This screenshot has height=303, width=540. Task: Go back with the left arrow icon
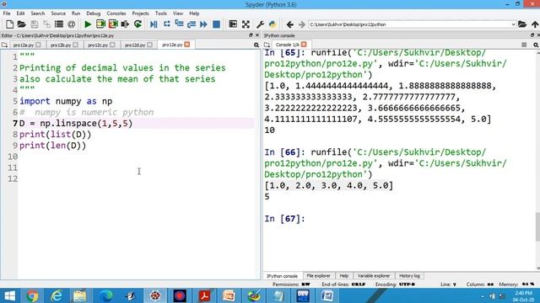[290, 24]
